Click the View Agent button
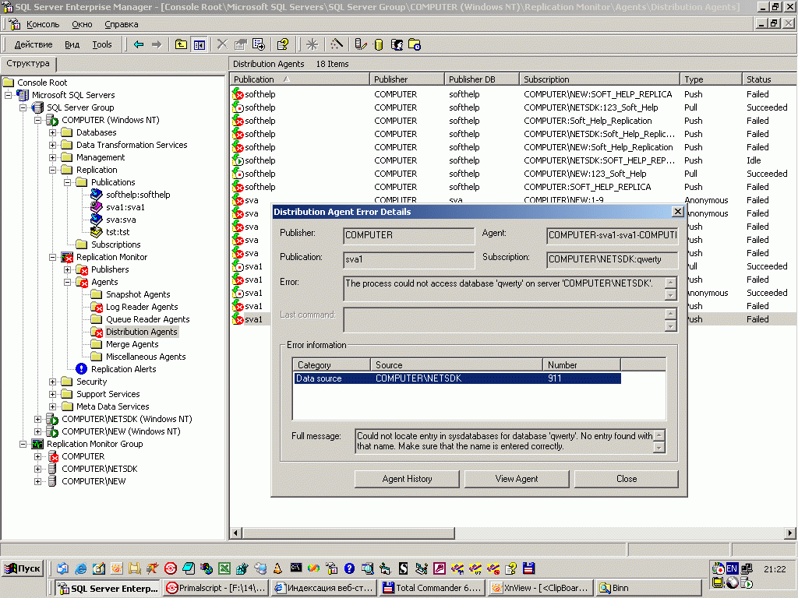This screenshot has width=798, height=598. (517, 479)
